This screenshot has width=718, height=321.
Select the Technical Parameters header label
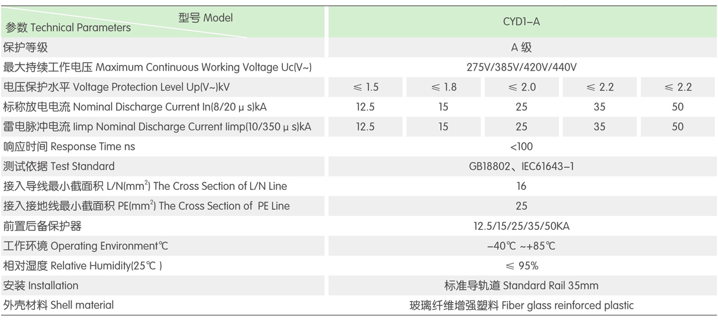tap(68, 28)
